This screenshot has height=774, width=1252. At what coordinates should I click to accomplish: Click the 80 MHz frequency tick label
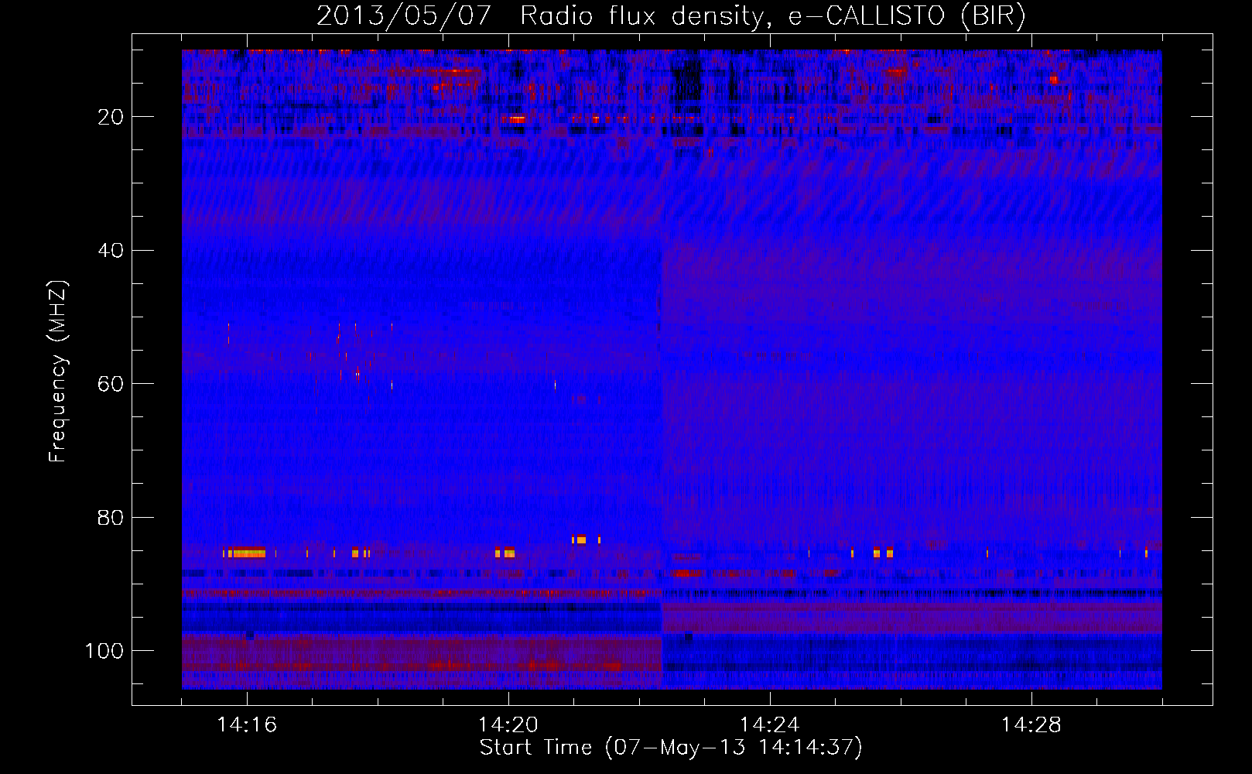pos(111,518)
